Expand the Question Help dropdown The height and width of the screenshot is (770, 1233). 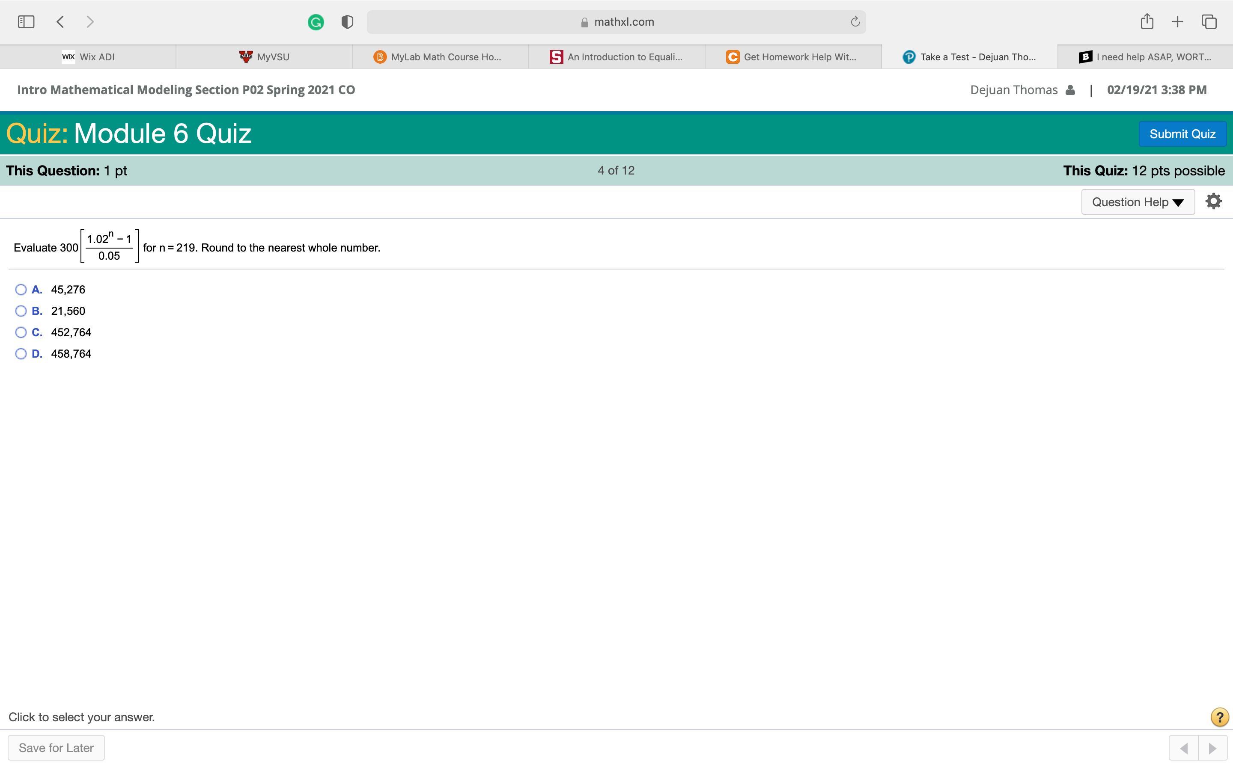point(1138,202)
